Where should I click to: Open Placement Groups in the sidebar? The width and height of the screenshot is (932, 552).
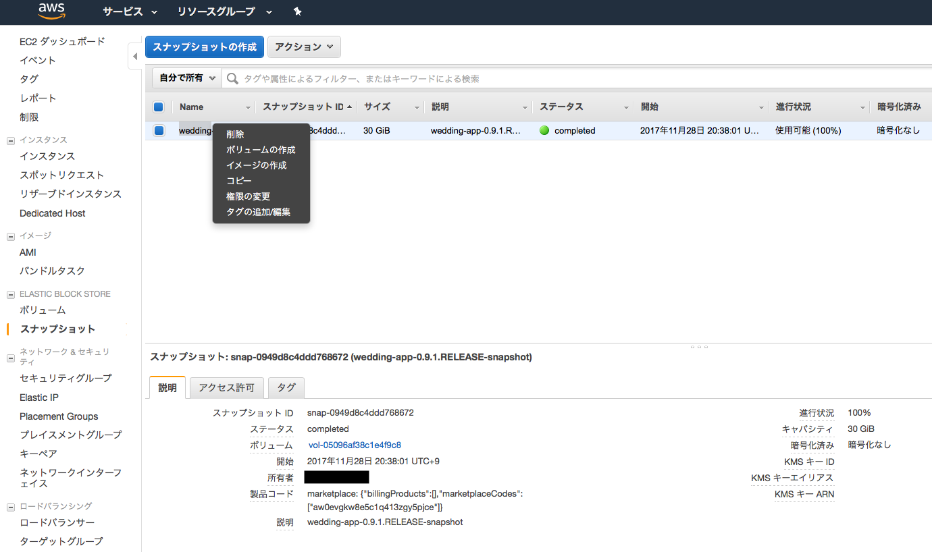(x=59, y=416)
